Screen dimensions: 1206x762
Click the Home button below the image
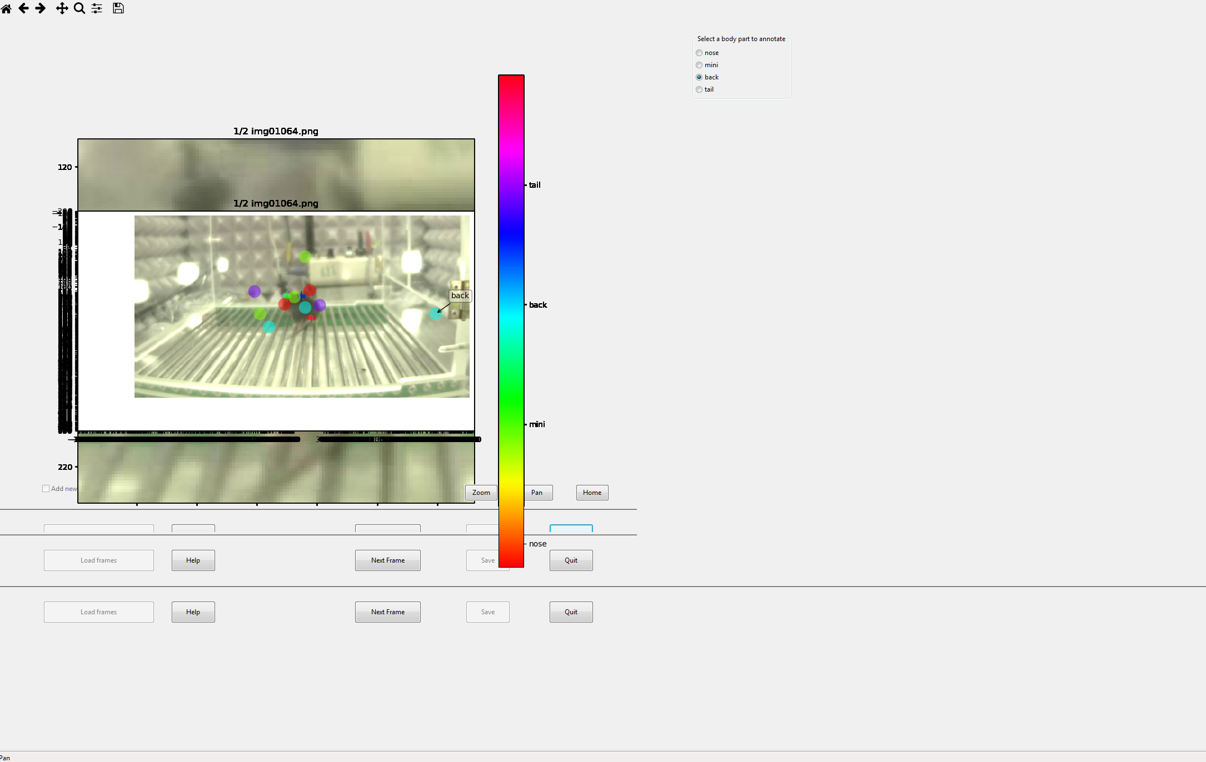tap(592, 493)
